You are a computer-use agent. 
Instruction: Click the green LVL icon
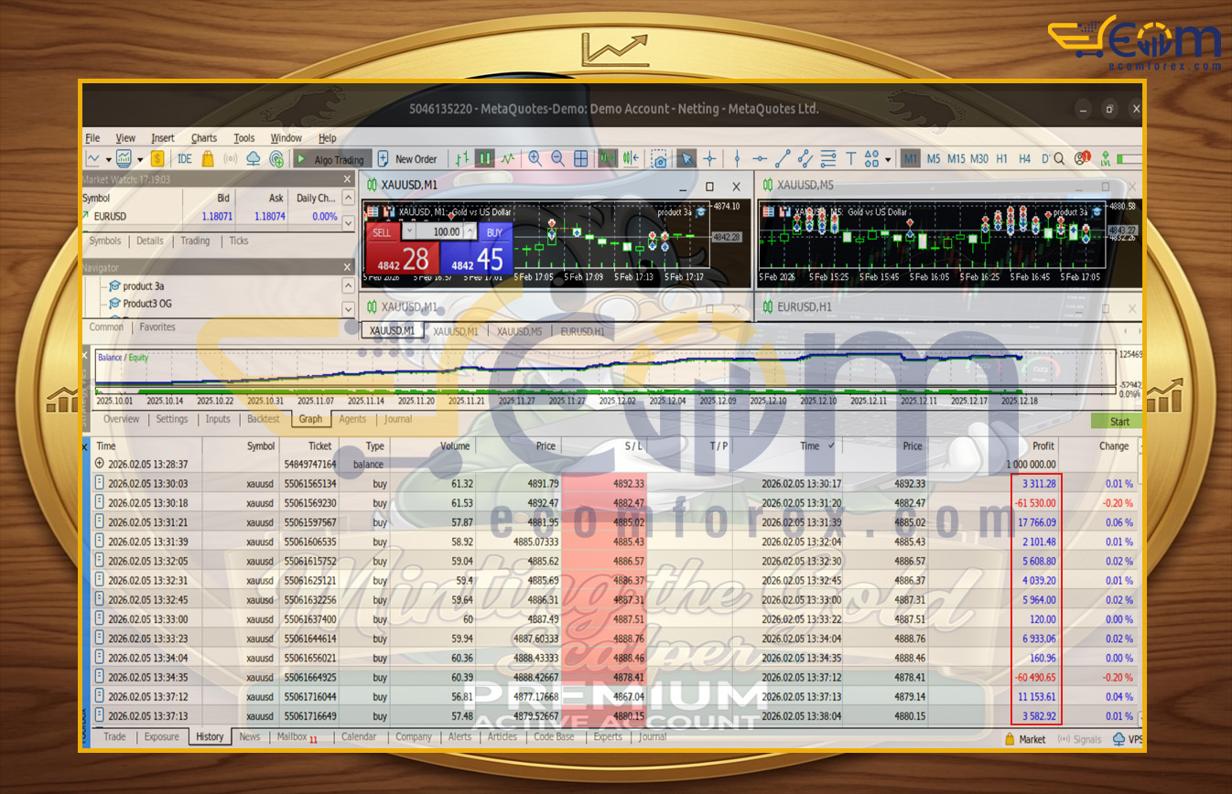[1105, 158]
